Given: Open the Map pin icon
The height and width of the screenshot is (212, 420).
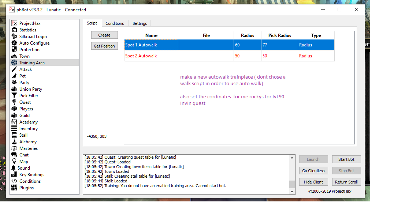Looking at the screenshot, I should click(14, 162).
